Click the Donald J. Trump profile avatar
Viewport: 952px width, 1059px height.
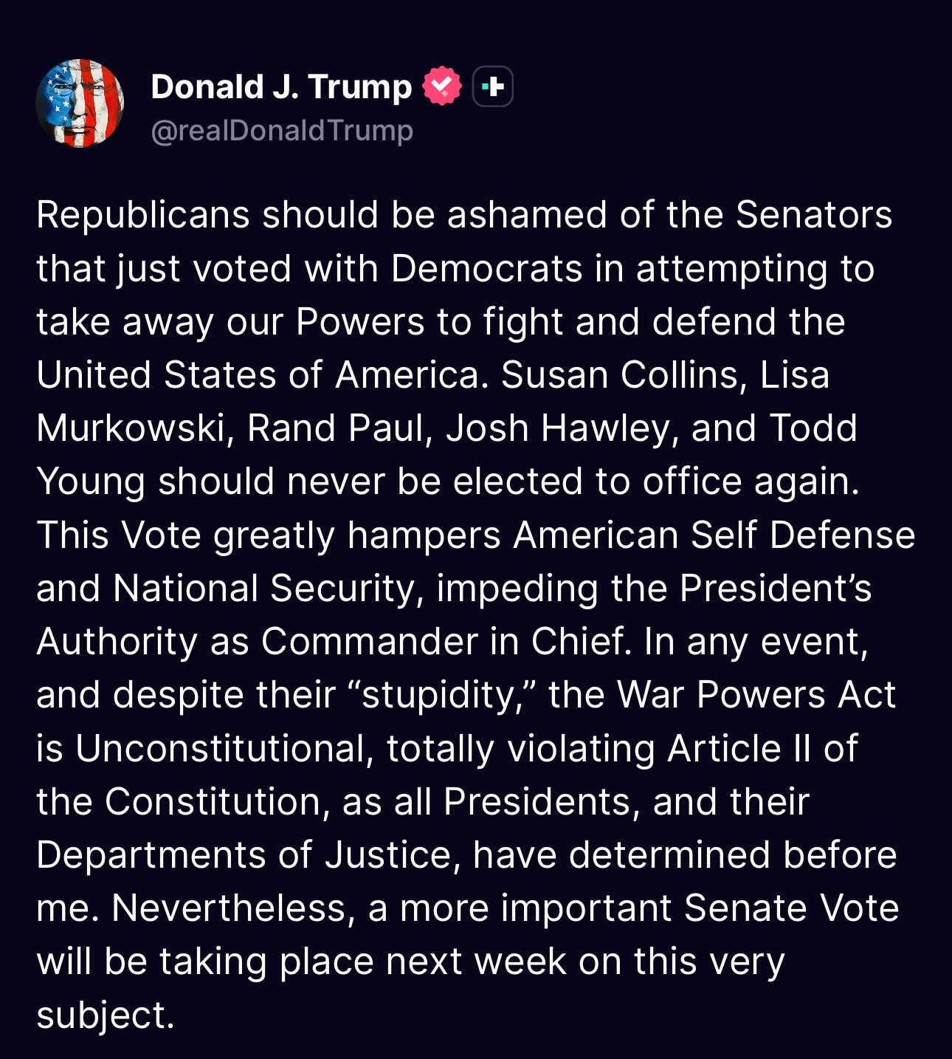[80, 103]
